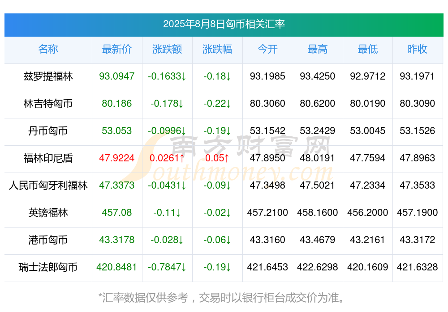
Task: Select the 港币匈币 row name
Action: (48, 240)
